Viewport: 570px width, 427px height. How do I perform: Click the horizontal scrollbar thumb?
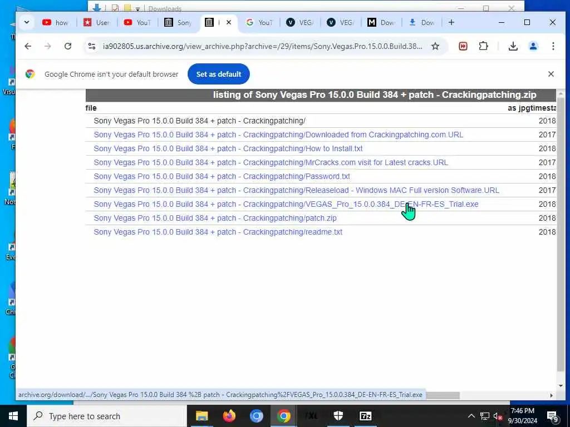[x=443, y=395]
